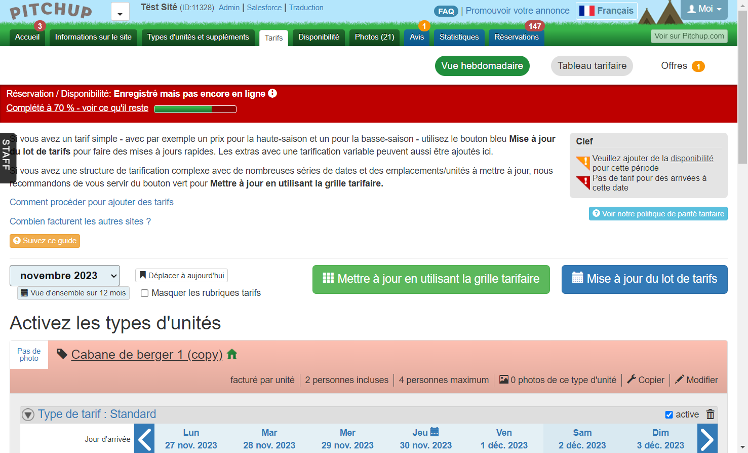The width and height of the screenshot is (748, 453).
Task: Uncheck the active checkbox for Standard tariff
Action: [x=669, y=414]
